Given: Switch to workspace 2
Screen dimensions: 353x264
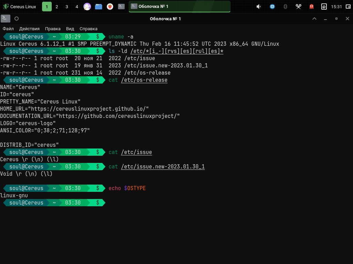Looking at the screenshot, I should point(57,7).
